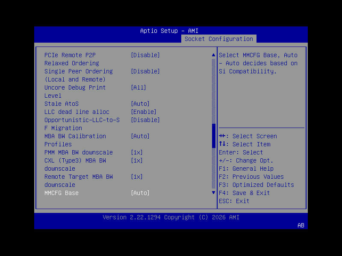Select the PCIe Remote P2P label
This screenshot has width=342, height=256.
(x=70, y=55)
